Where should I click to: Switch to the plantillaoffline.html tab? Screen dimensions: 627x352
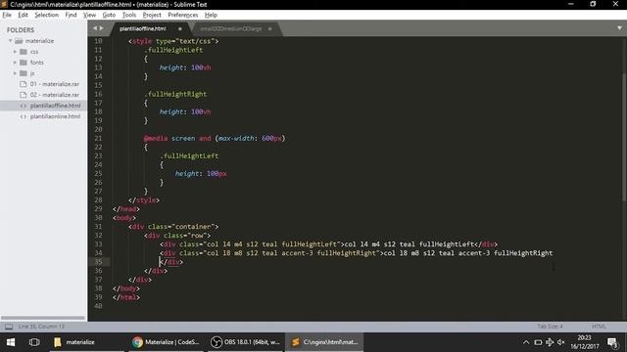[x=143, y=28]
